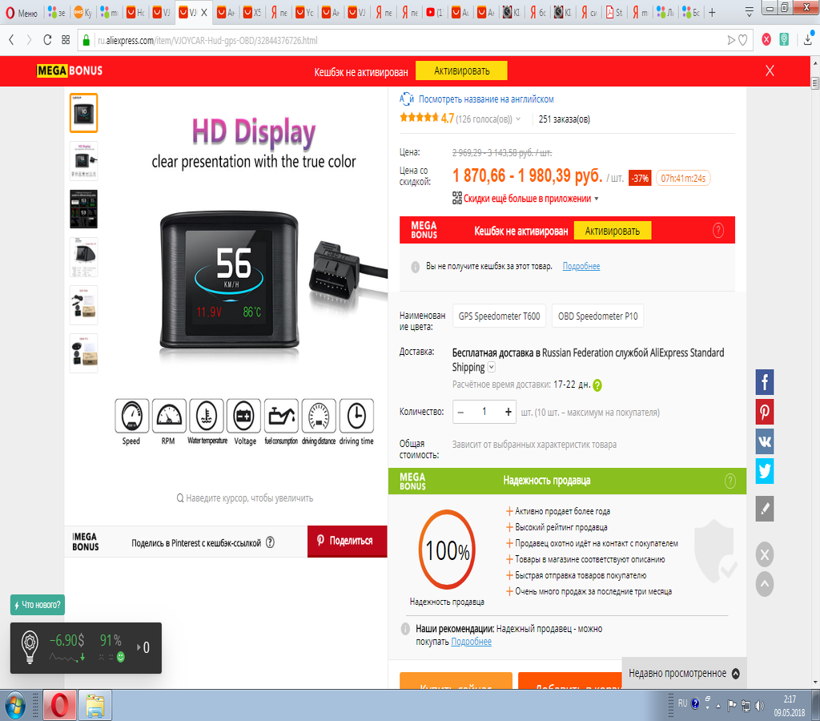Click the scroll-to-top arrow icon

coord(765,584)
